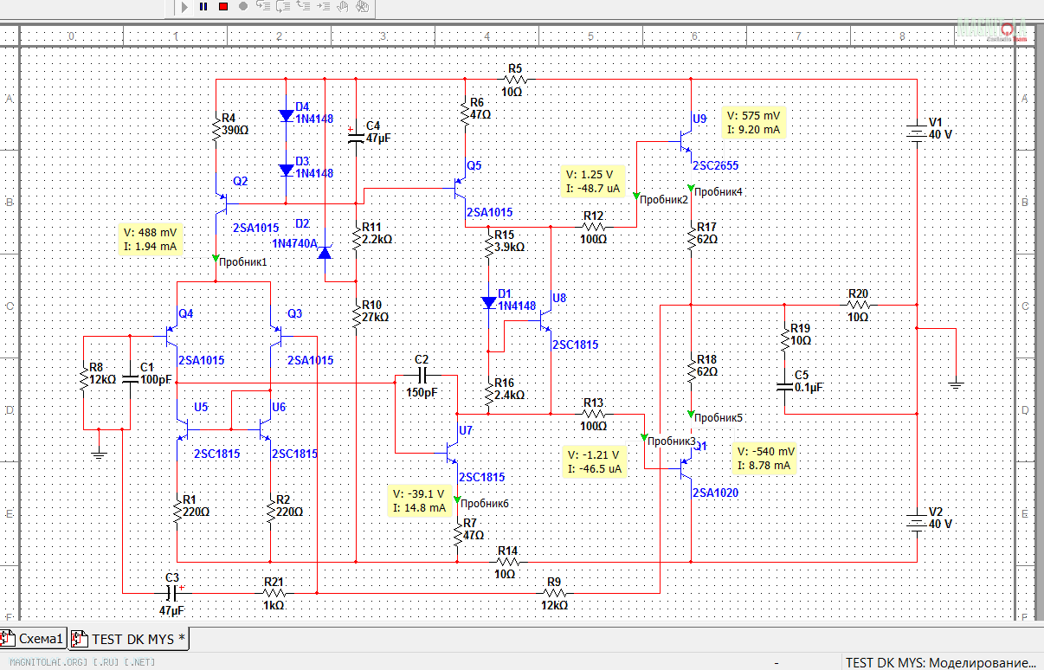Click the gray circle toolbar icon

point(242,6)
